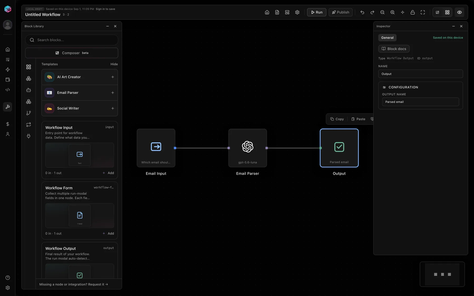The width and height of the screenshot is (474, 296).
Task: Click the Sign in to save link
Action: [105, 9]
